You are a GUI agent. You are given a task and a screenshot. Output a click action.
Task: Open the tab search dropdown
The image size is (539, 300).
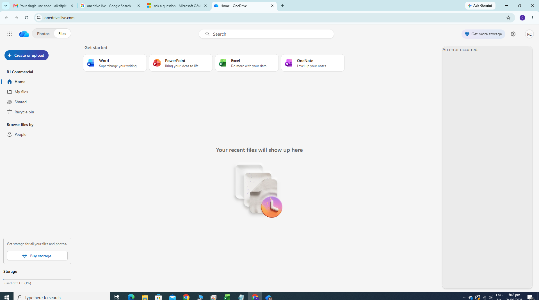tap(5, 6)
